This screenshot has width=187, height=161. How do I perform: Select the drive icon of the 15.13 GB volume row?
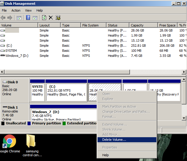tap(3, 40)
